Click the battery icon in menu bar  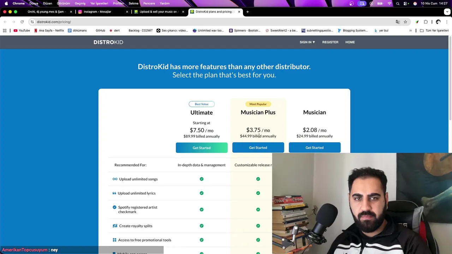click(x=380, y=4)
